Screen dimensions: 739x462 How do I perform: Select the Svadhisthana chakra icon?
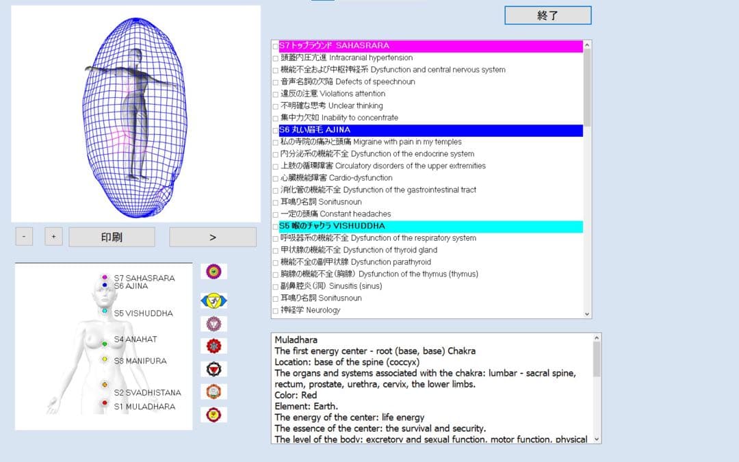pyautogui.click(x=213, y=392)
